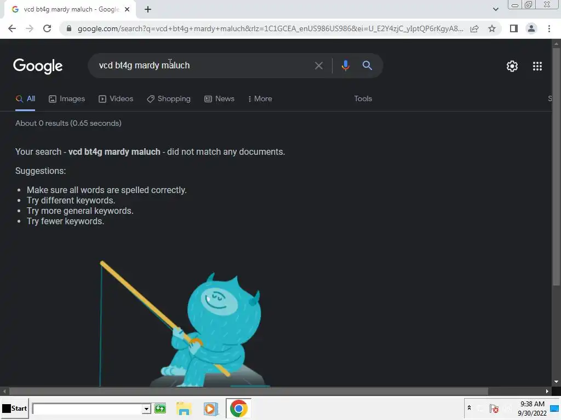
Task: Reload the current page
Action: (x=47, y=28)
